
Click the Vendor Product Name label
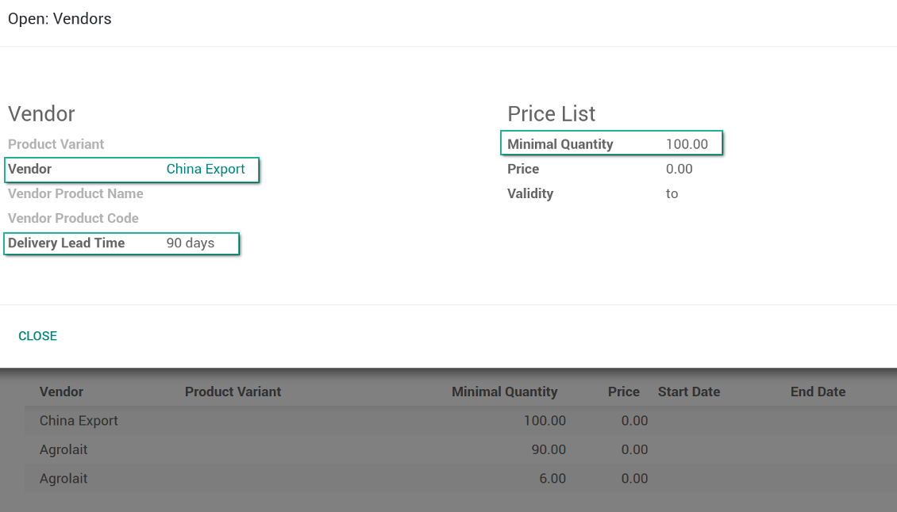(75, 193)
